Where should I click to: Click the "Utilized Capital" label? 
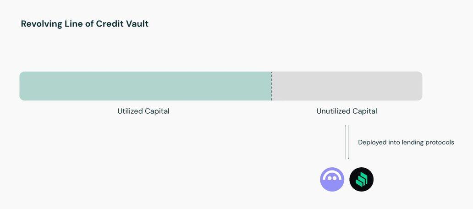(x=143, y=111)
